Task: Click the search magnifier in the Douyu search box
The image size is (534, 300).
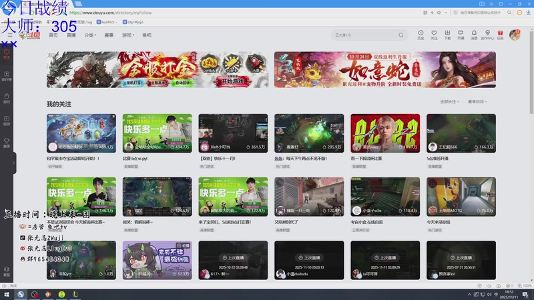Action: click(401, 35)
